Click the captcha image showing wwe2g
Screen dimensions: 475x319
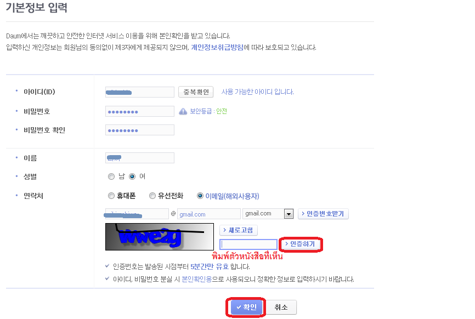point(160,237)
